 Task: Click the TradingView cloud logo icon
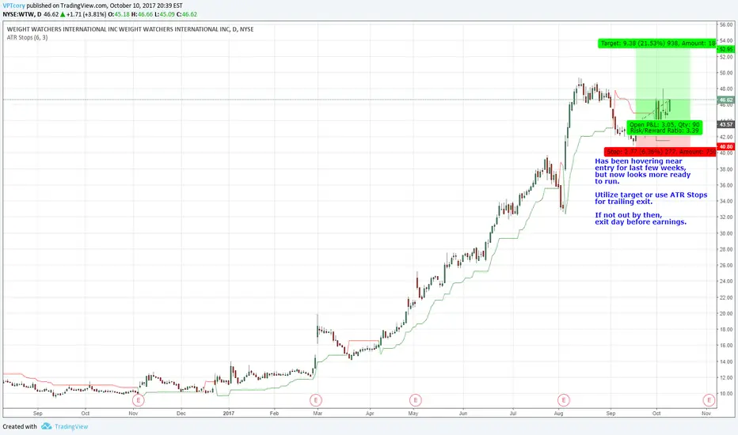46,426
